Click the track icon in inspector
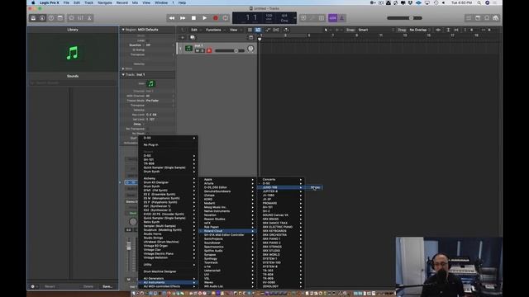Viewport: 529px width, 297px height. tap(150, 83)
